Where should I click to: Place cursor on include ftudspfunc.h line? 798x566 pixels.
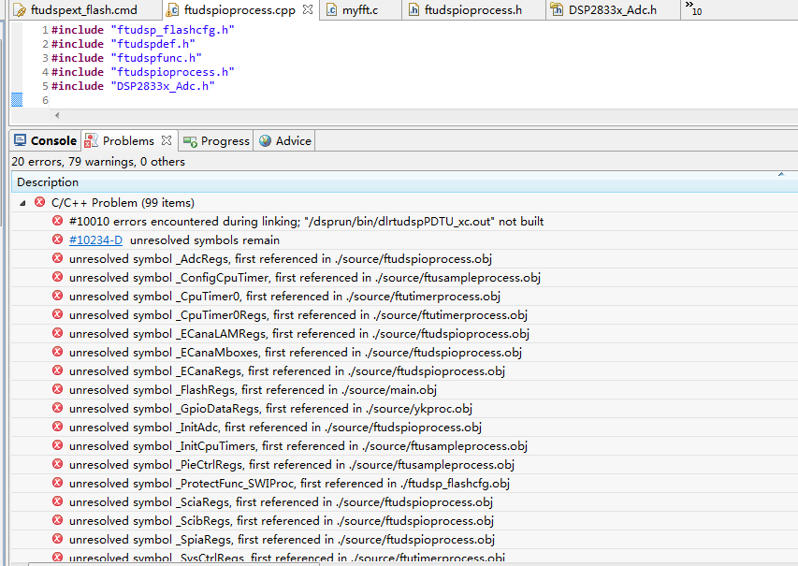coord(126,58)
